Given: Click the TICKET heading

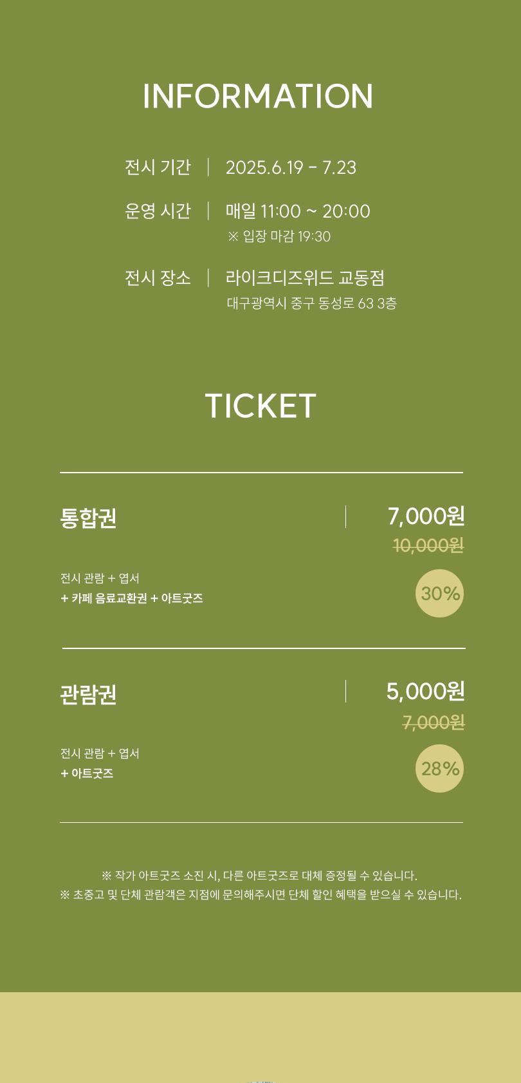Looking at the screenshot, I should pos(260,406).
